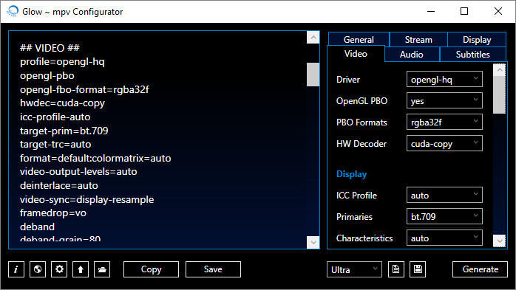Expand the Driver dropdown showing opengl-hq

pyautogui.click(x=444, y=79)
